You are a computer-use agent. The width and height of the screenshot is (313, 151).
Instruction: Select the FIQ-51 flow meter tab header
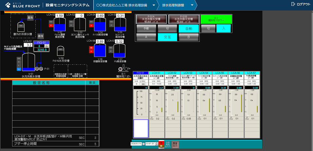141,73
